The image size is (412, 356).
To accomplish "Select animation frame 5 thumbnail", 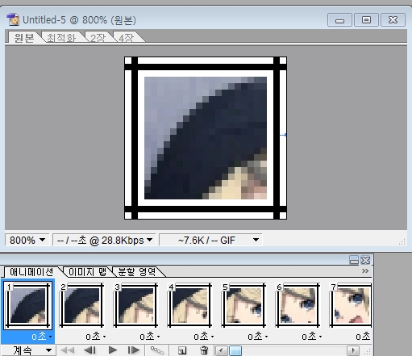I will coord(243,305).
